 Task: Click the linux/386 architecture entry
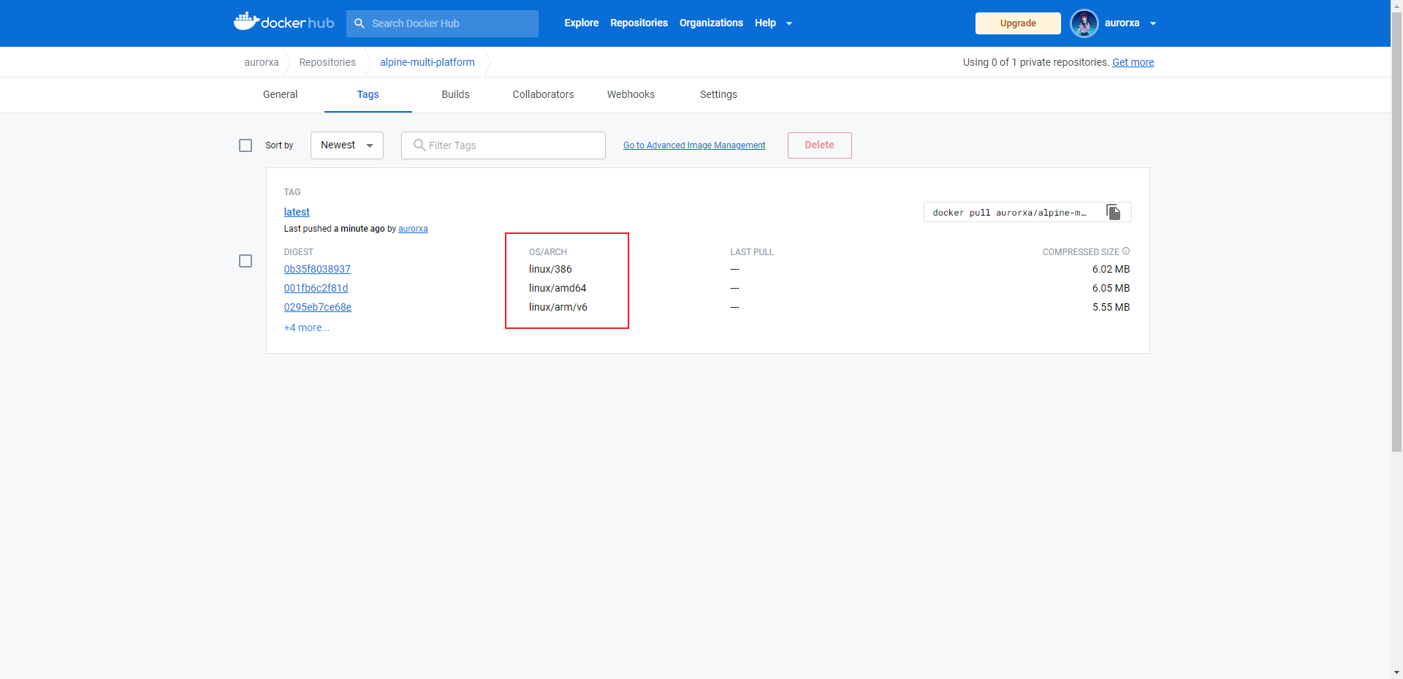pos(550,269)
